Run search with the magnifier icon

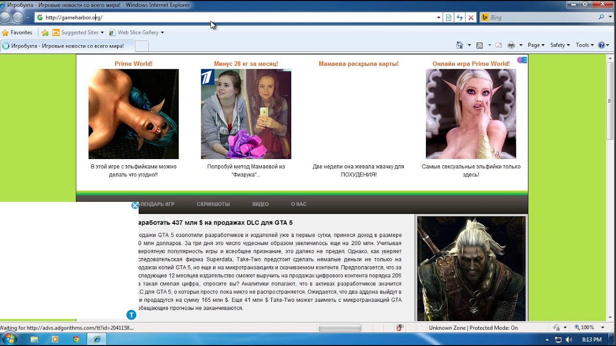pyautogui.click(x=602, y=17)
